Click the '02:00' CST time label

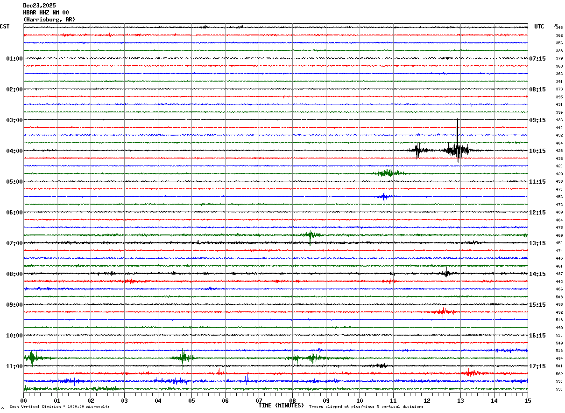point(14,89)
